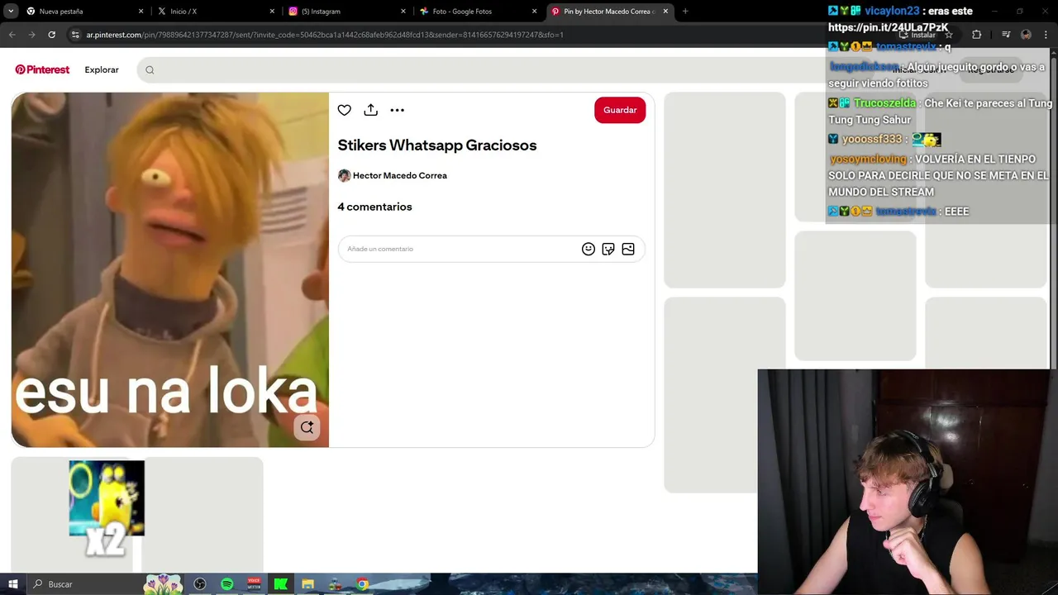
Task: Open the esu na loka pin image
Action: 169,269
